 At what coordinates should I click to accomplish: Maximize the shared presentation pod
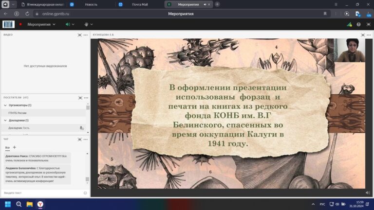(362, 35)
